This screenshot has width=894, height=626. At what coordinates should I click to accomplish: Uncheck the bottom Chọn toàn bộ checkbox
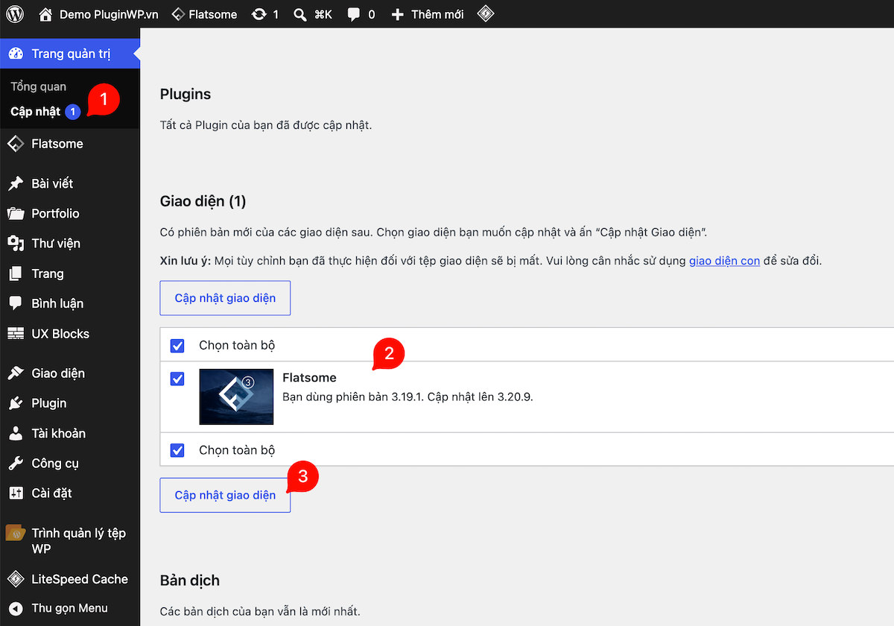(177, 450)
